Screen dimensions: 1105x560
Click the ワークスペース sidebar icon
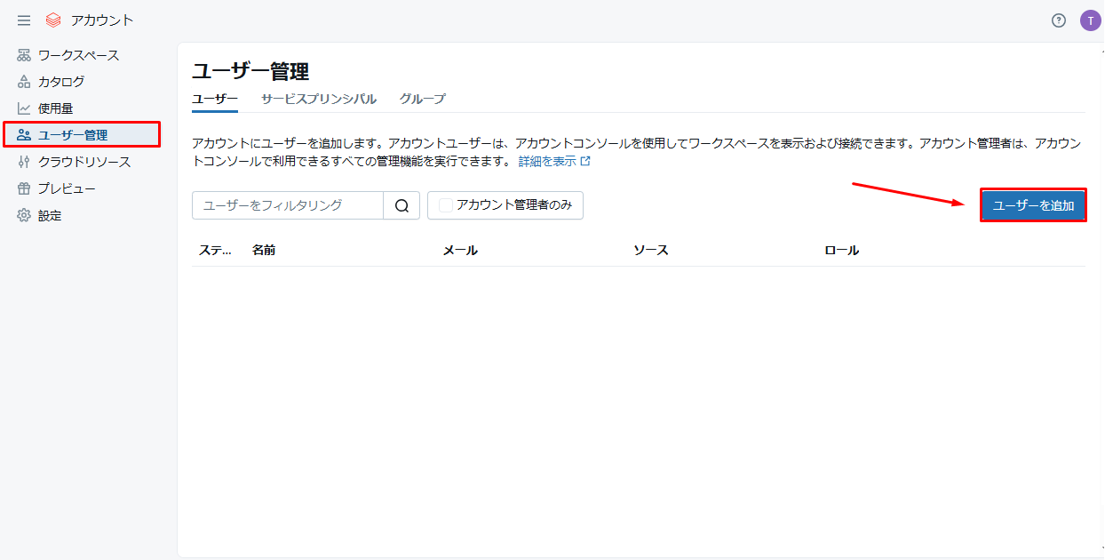tap(24, 55)
